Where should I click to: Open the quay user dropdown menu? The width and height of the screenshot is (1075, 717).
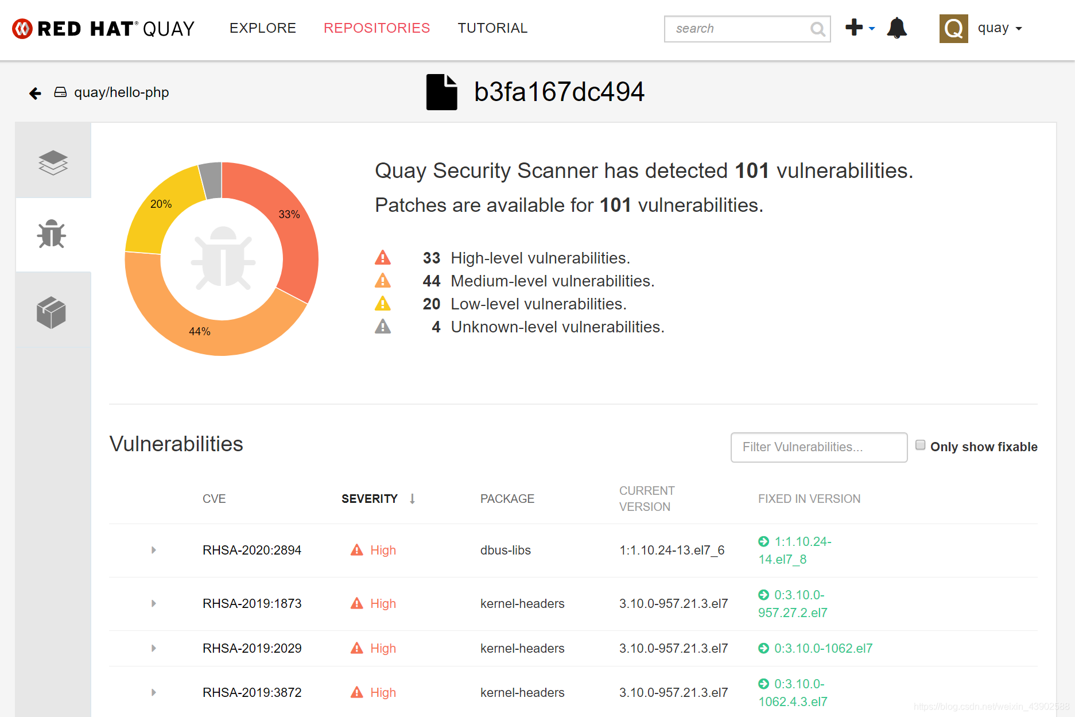coord(1000,28)
